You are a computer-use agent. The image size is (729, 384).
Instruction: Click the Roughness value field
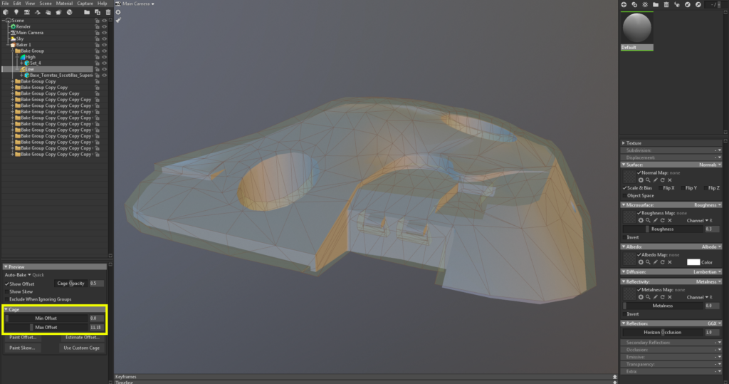click(x=711, y=229)
